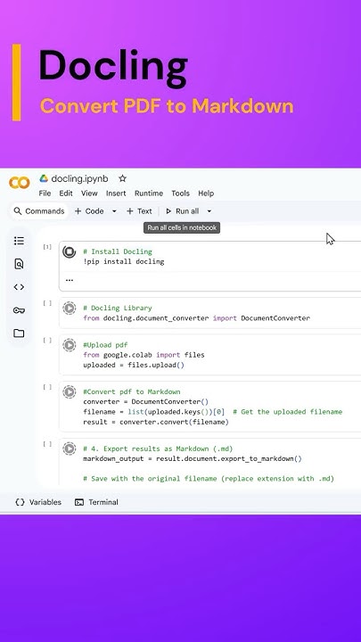Image resolution: width=361 pixels, height=642 pixels.
Task: Open the files folder sidebar icon
Action: click(19, 333)
